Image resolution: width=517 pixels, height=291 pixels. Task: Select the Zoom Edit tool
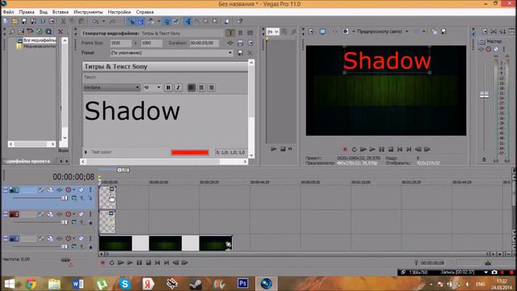[216, 22]
